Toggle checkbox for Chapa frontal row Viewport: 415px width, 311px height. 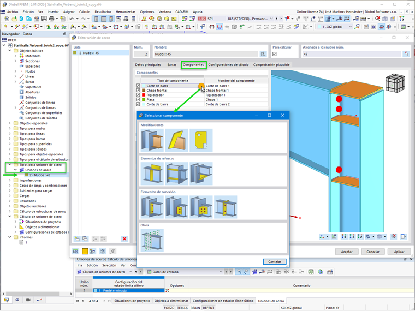pos(138,91)
